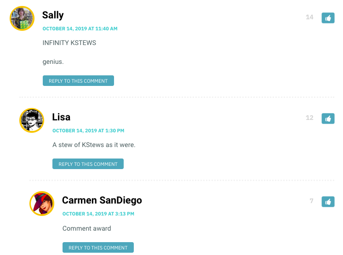Click the Sally username
The image size is (343, 255).
(x=53, y=15)
